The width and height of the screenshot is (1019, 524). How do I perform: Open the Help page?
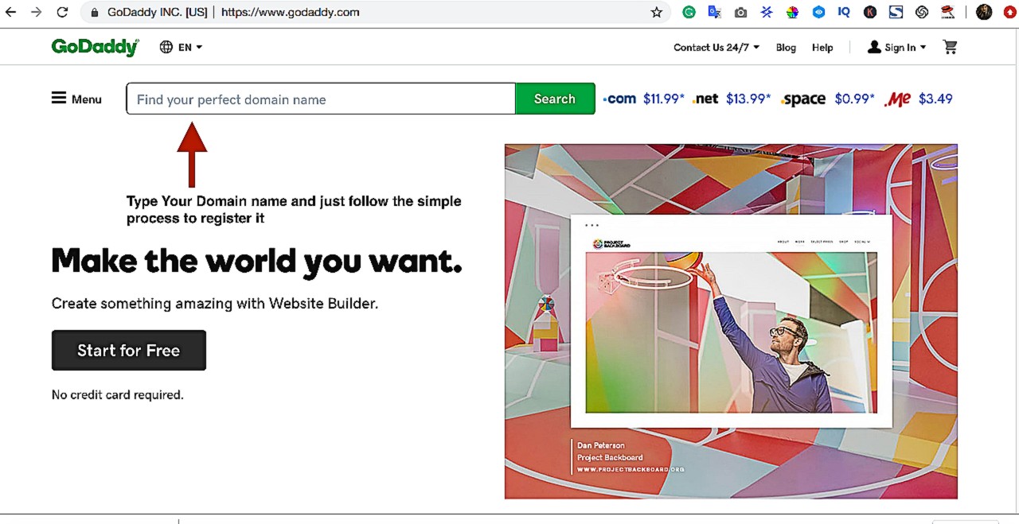coord(822,48)
